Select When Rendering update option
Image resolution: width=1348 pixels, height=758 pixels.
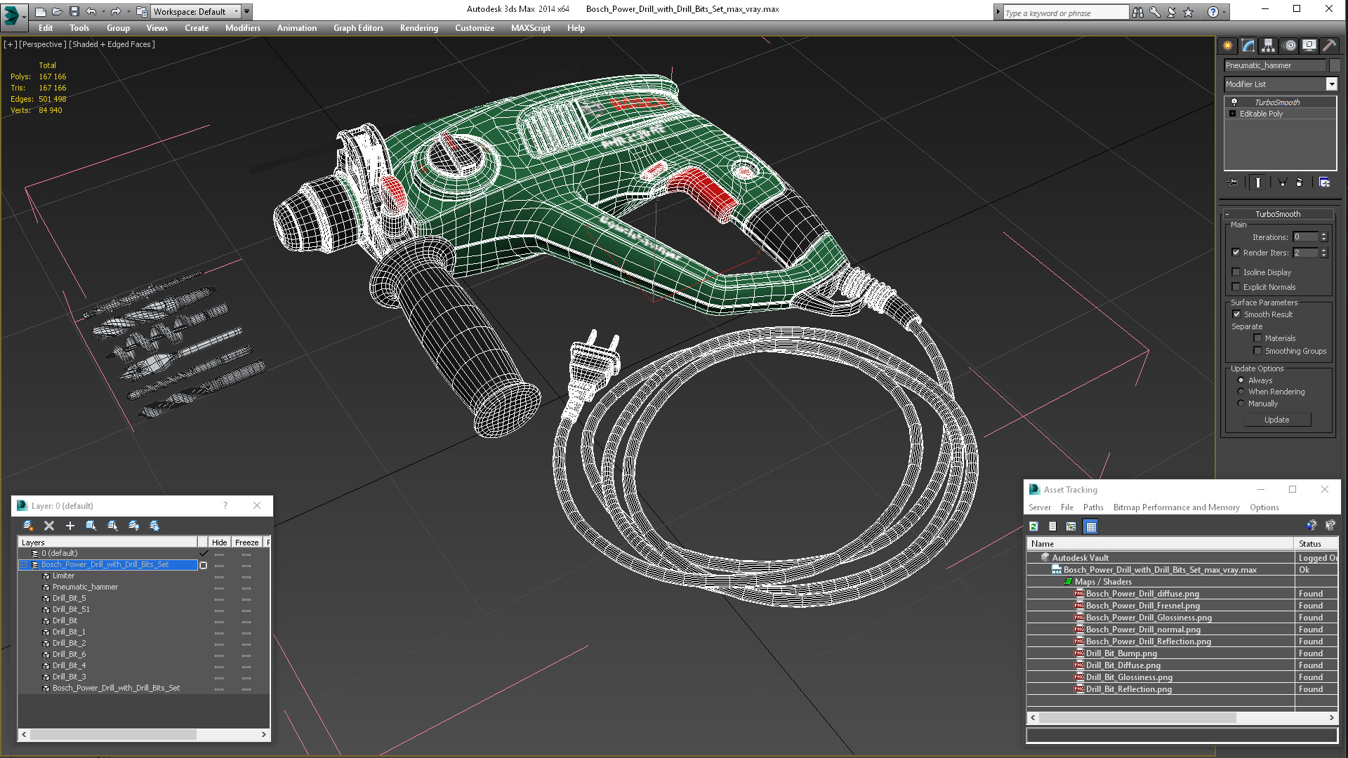click(x=1241, y=392)
